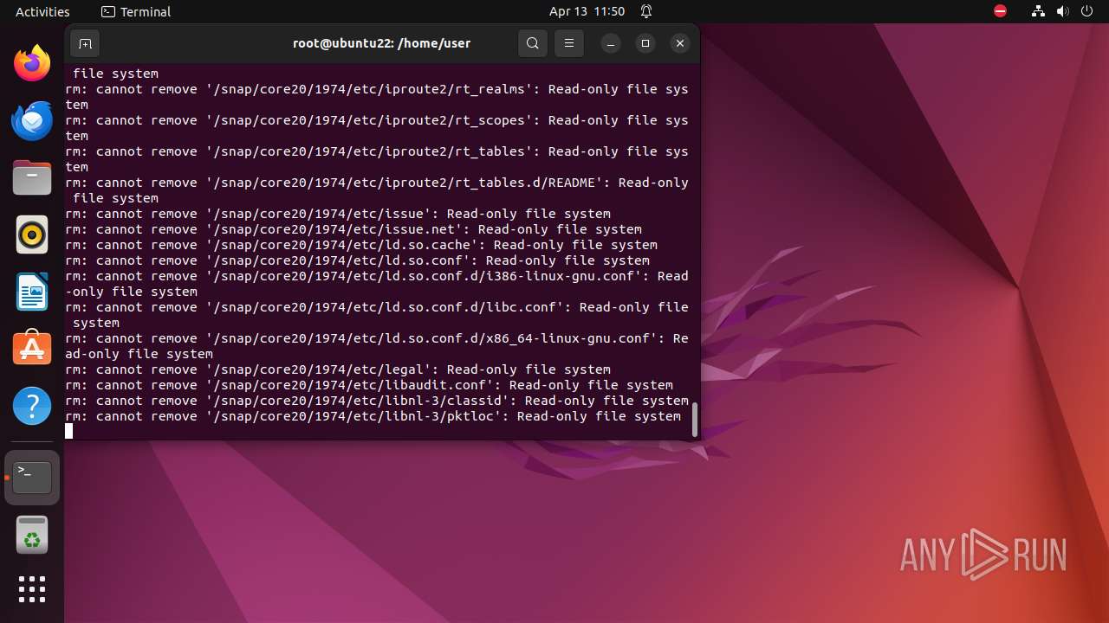Click the line mentioning i386-linux-gnu.conf

pyautogui.click(x=377, y=284)
